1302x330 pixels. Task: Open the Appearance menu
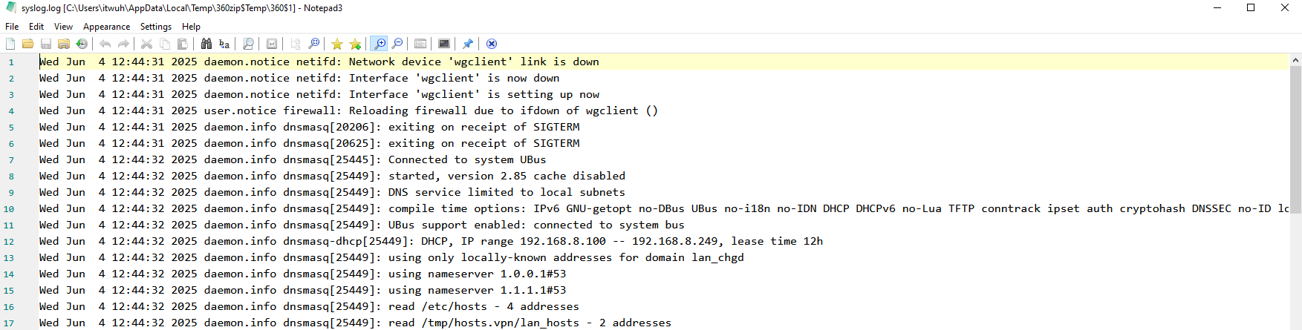(106, 27)
